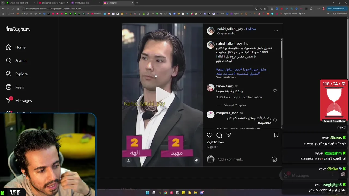Open the ADs bookmarks folder
Image resolution: width=349 pixels, height=196 pixels.
tap(11, 14)
